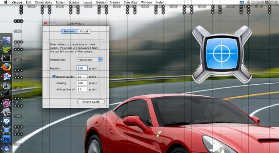Select the Numeric mode segment
The height and width of the screenshot is (153, 279).
pos(70,31)
